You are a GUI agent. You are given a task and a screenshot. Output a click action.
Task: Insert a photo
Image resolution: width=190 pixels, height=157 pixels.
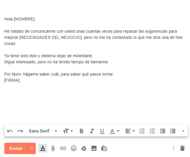pos(94,148)
